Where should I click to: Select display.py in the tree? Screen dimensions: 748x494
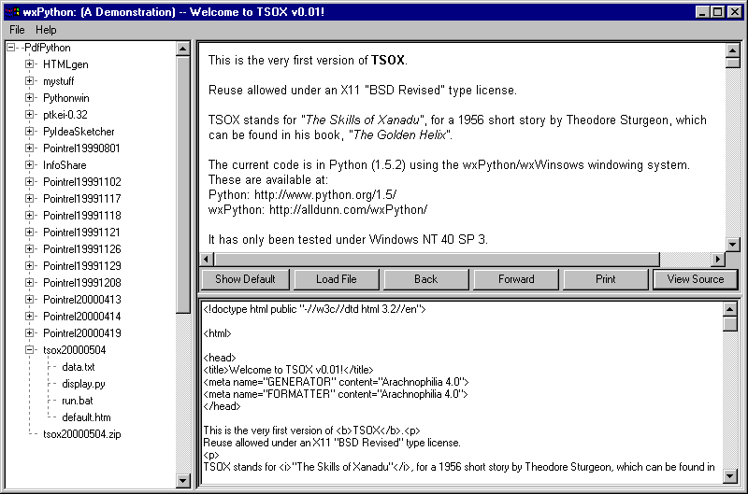click(x=83, y=384)
